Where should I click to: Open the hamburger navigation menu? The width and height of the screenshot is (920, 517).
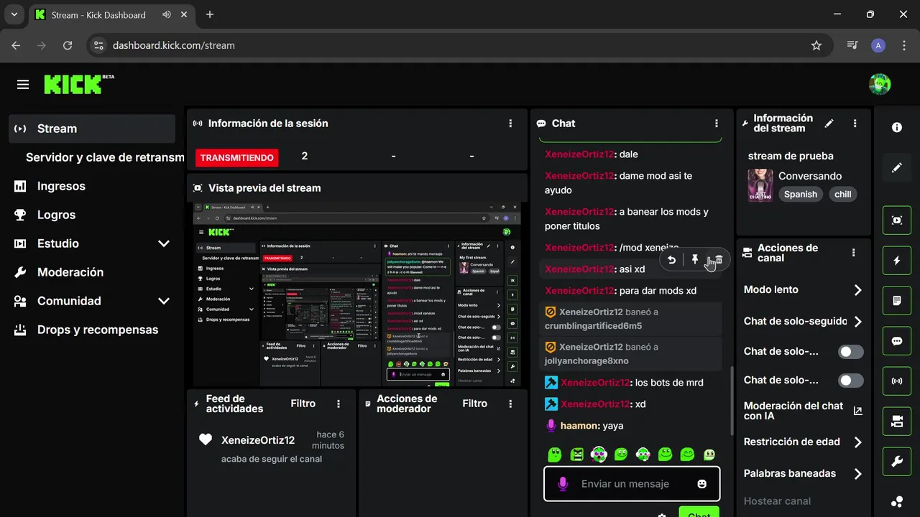click(x=23, y=85)
